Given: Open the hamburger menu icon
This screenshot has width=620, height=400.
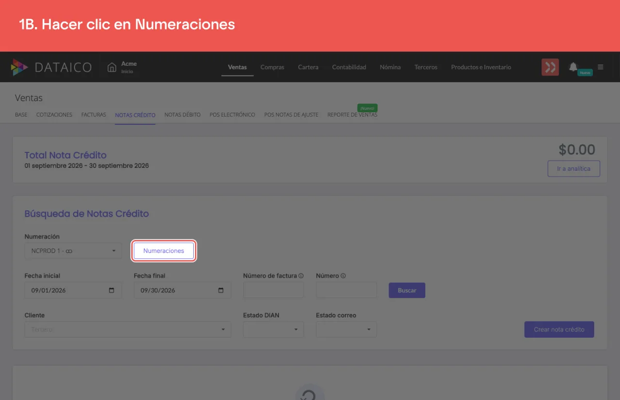Looking at the screenshot, I should pyautogui.click(x=601, y=67).
